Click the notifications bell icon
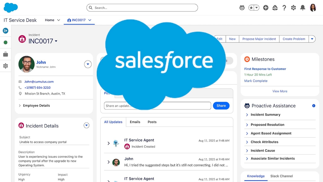 point(303,8)
